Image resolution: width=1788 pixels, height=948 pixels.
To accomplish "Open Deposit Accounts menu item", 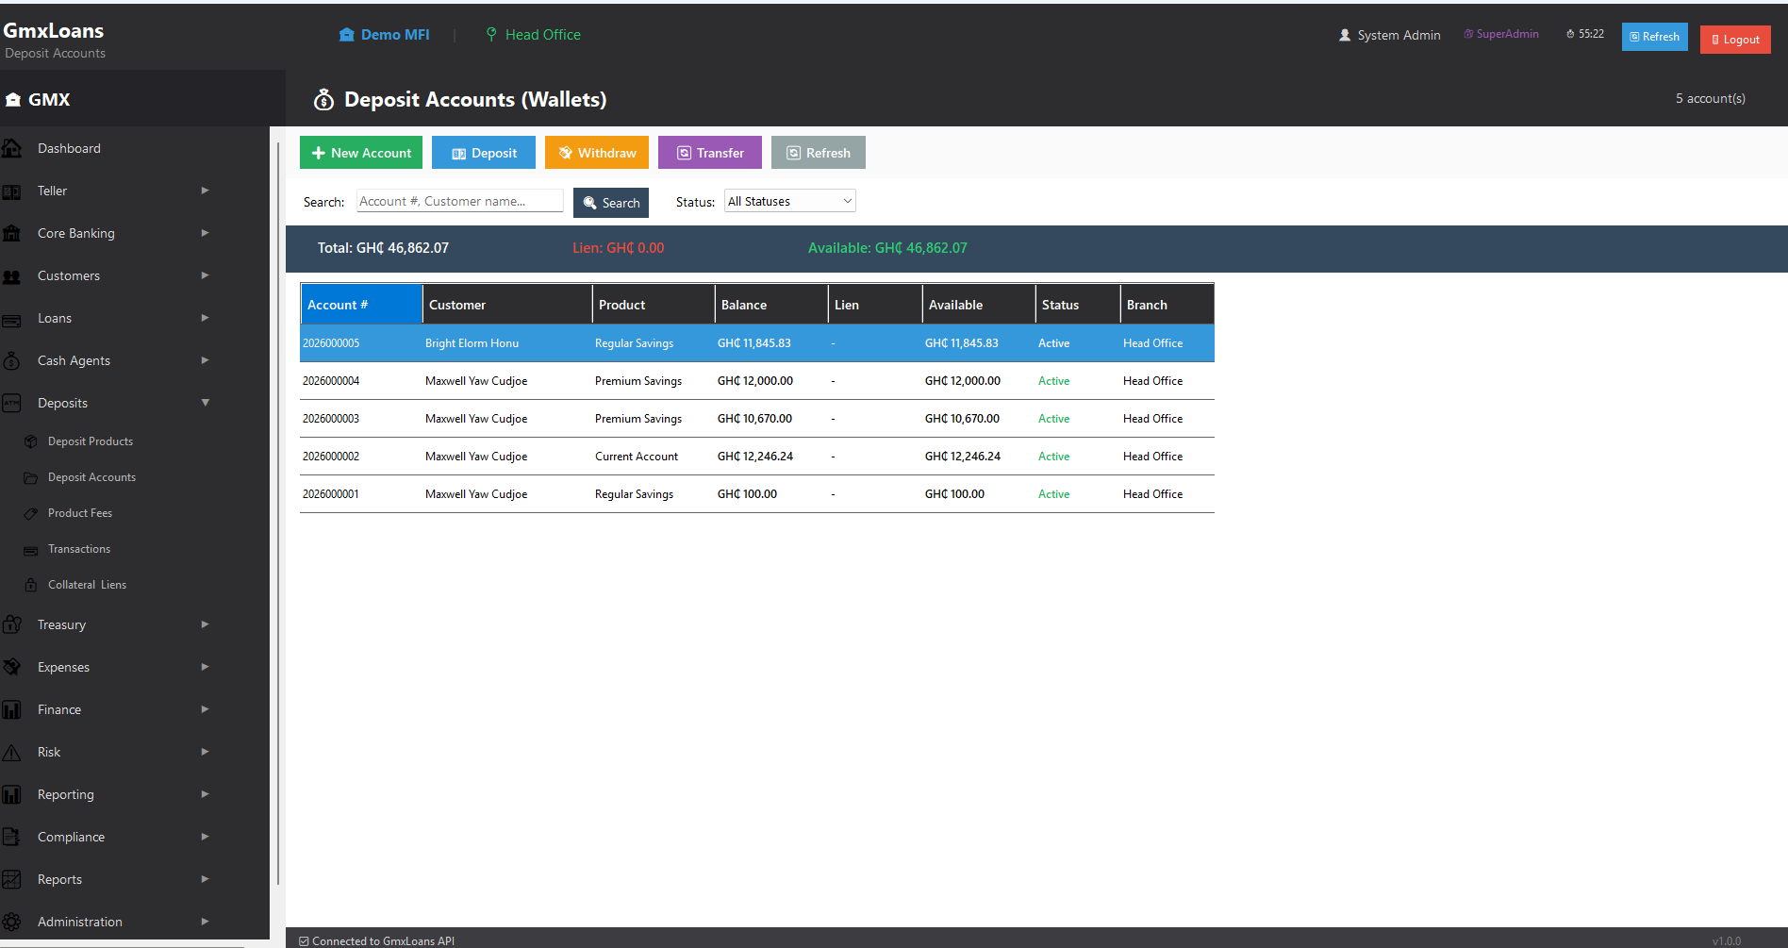I will coord(91,477).
